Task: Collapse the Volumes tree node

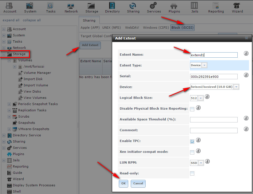Action: (x=9, y=61)
